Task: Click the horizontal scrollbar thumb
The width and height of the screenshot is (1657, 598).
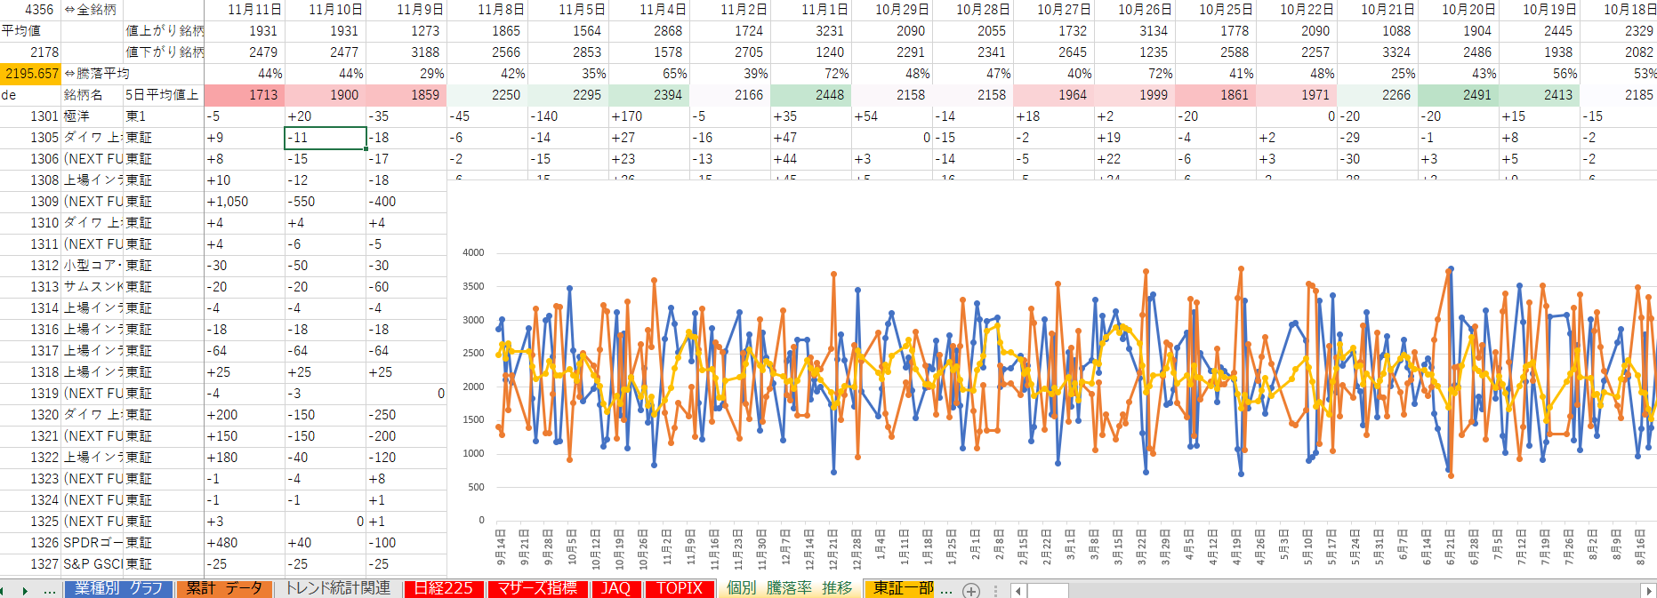Action: pyautogui.click(x=1048, y=590)
